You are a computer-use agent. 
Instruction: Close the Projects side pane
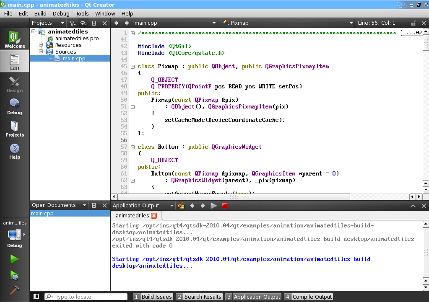104,23
